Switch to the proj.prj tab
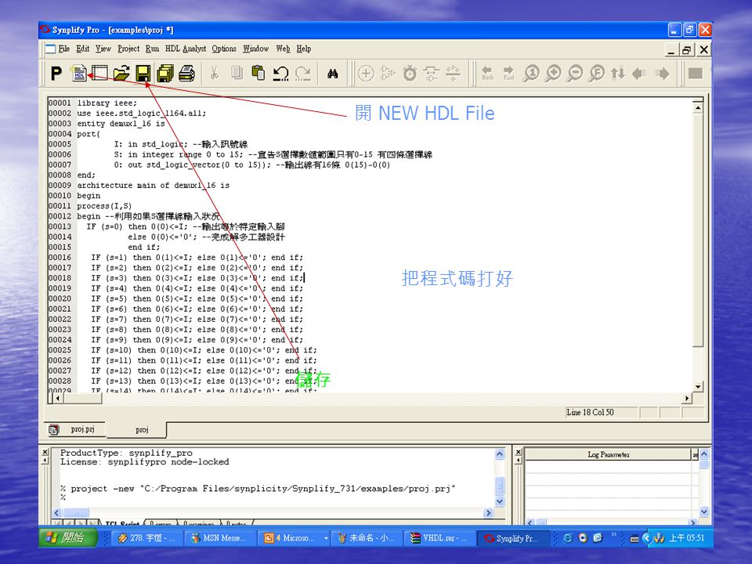Viewport: 752px width, 564px height. pos(77,429)
